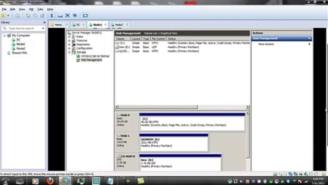Select the DC virtual machine in library
This screenshot has width=328, height=185.
[18, 40]
